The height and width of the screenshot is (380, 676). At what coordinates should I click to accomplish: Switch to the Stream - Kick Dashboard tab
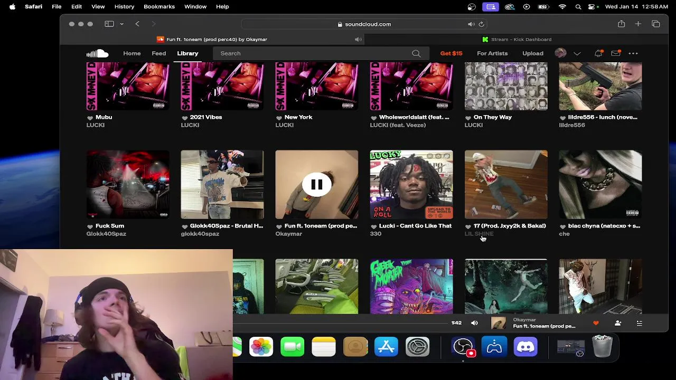(x=517, y=39)
